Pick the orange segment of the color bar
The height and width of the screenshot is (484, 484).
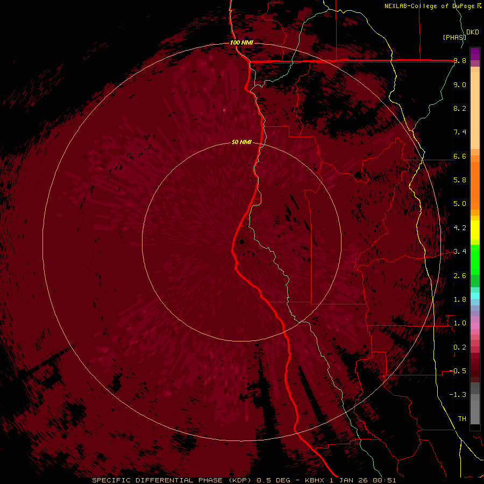click(x=475, y=186)
